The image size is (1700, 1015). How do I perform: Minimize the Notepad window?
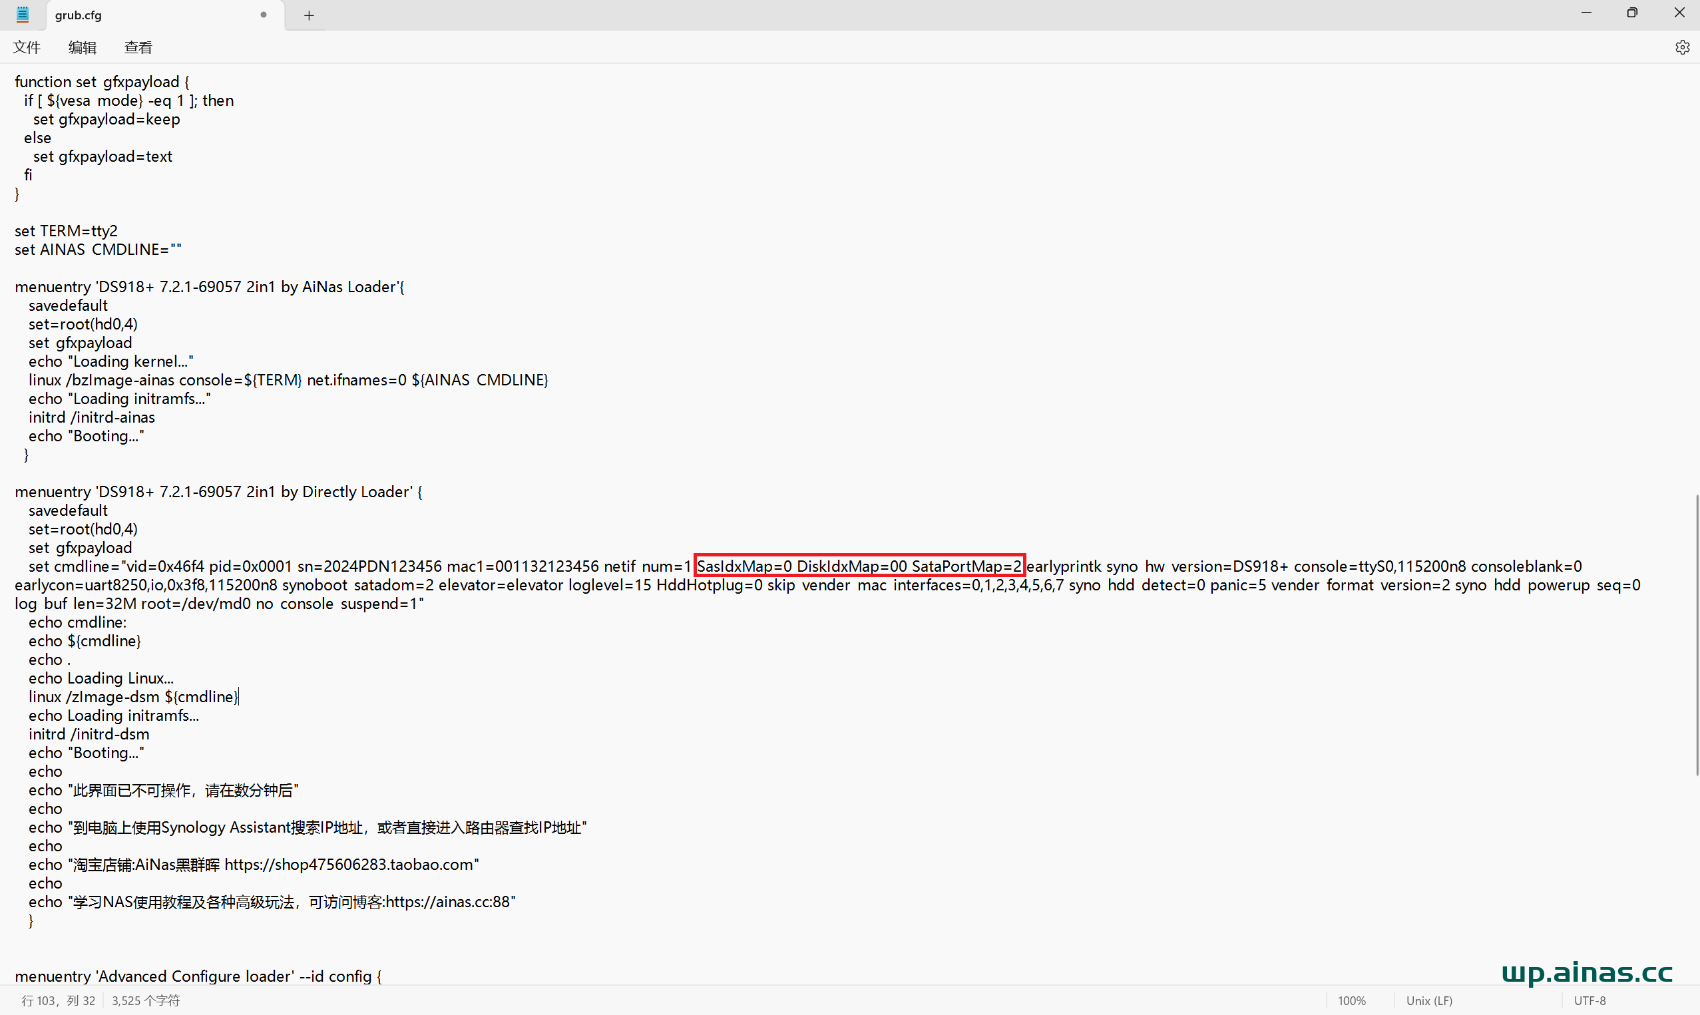[1586, 13]
